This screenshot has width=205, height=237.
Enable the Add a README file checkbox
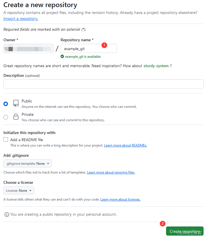tap(6, 139)
